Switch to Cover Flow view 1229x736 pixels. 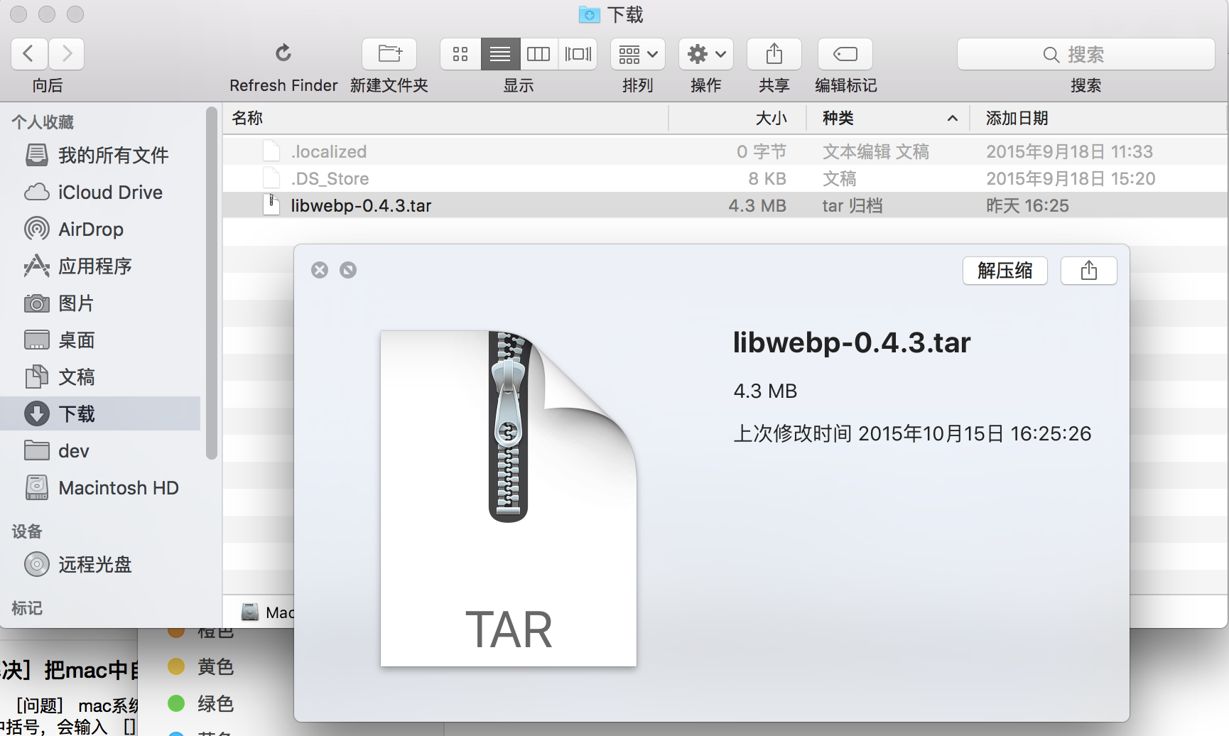coord(578,54)
